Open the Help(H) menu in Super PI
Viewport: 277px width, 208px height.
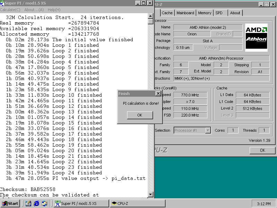pyautogui.click(x=54, y=10)
